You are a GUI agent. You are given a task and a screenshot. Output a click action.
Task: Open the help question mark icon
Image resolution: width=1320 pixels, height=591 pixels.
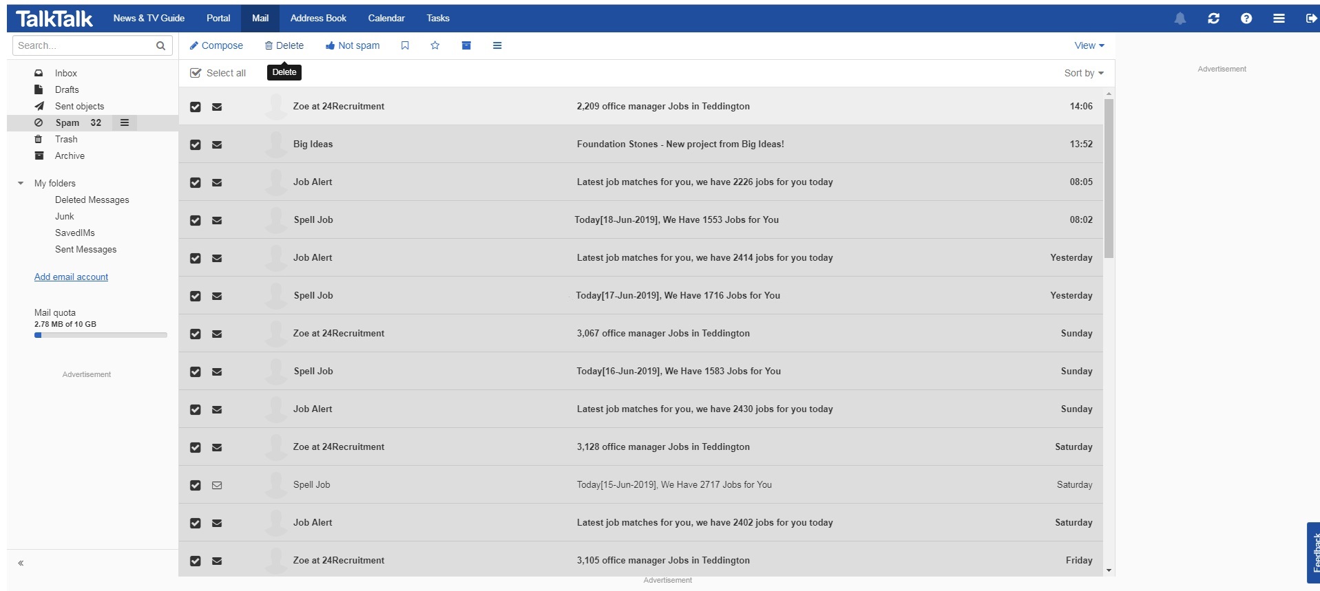1246,19
